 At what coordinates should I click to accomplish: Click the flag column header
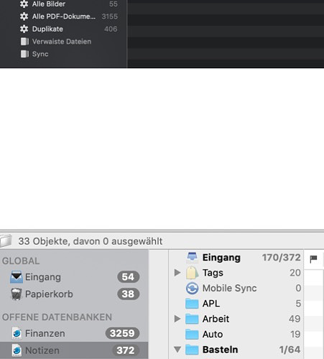pyautogui.click(x=313, y=258)
